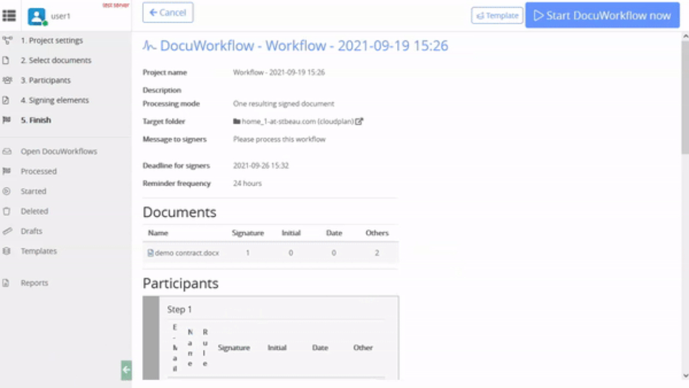Click the Step 1 heading in Participants
This screenshot has height=388, width=689.
[179, 309]
